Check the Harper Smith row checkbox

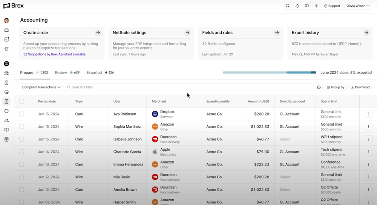[21, 202]
